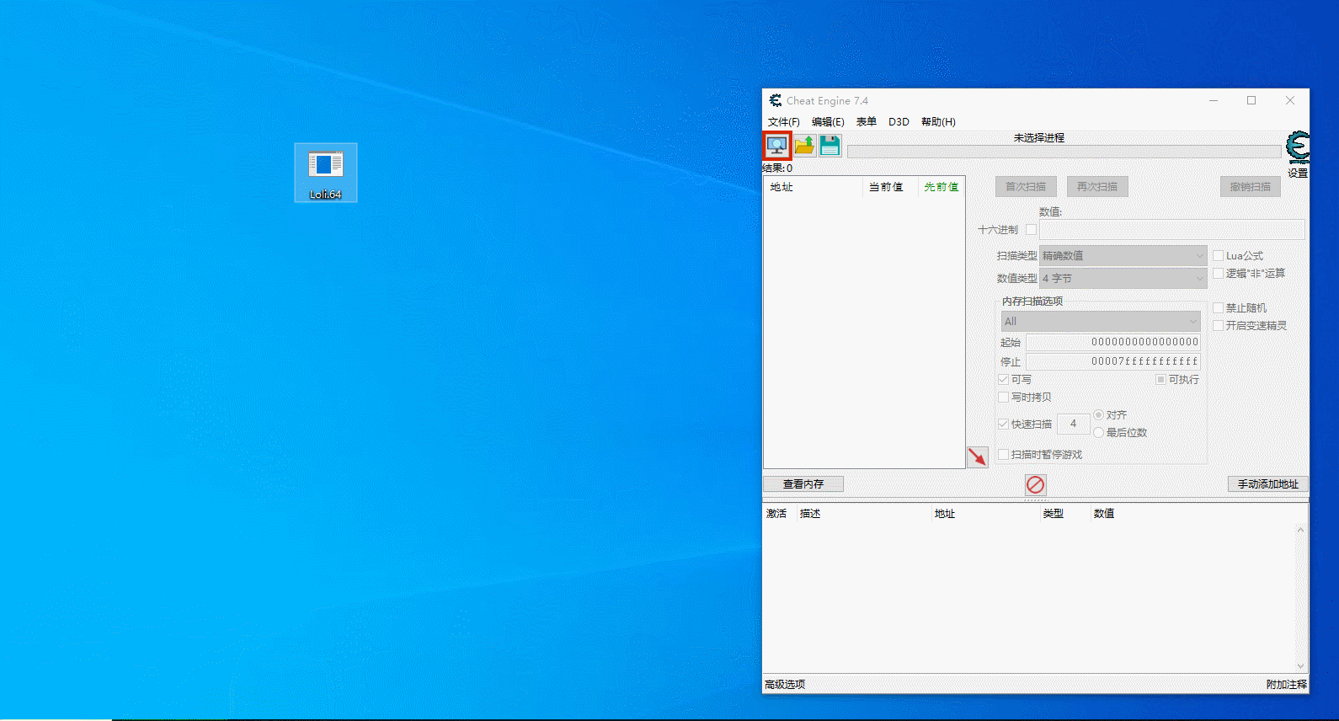Expand memory region dropdown showing All
This screenshot has height=721, width=1339.
[x=1100, y=322]
